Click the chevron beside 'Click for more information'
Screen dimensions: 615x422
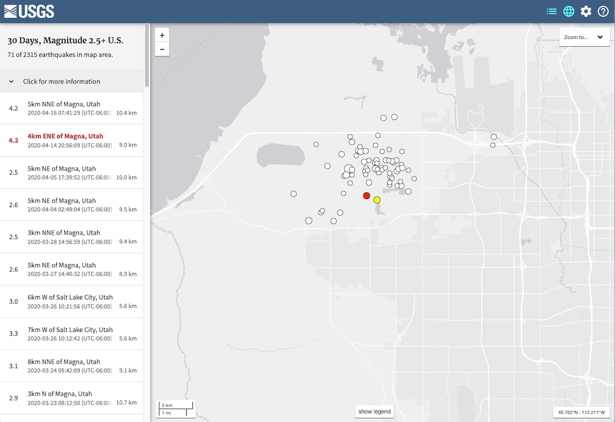coord(11,82)
